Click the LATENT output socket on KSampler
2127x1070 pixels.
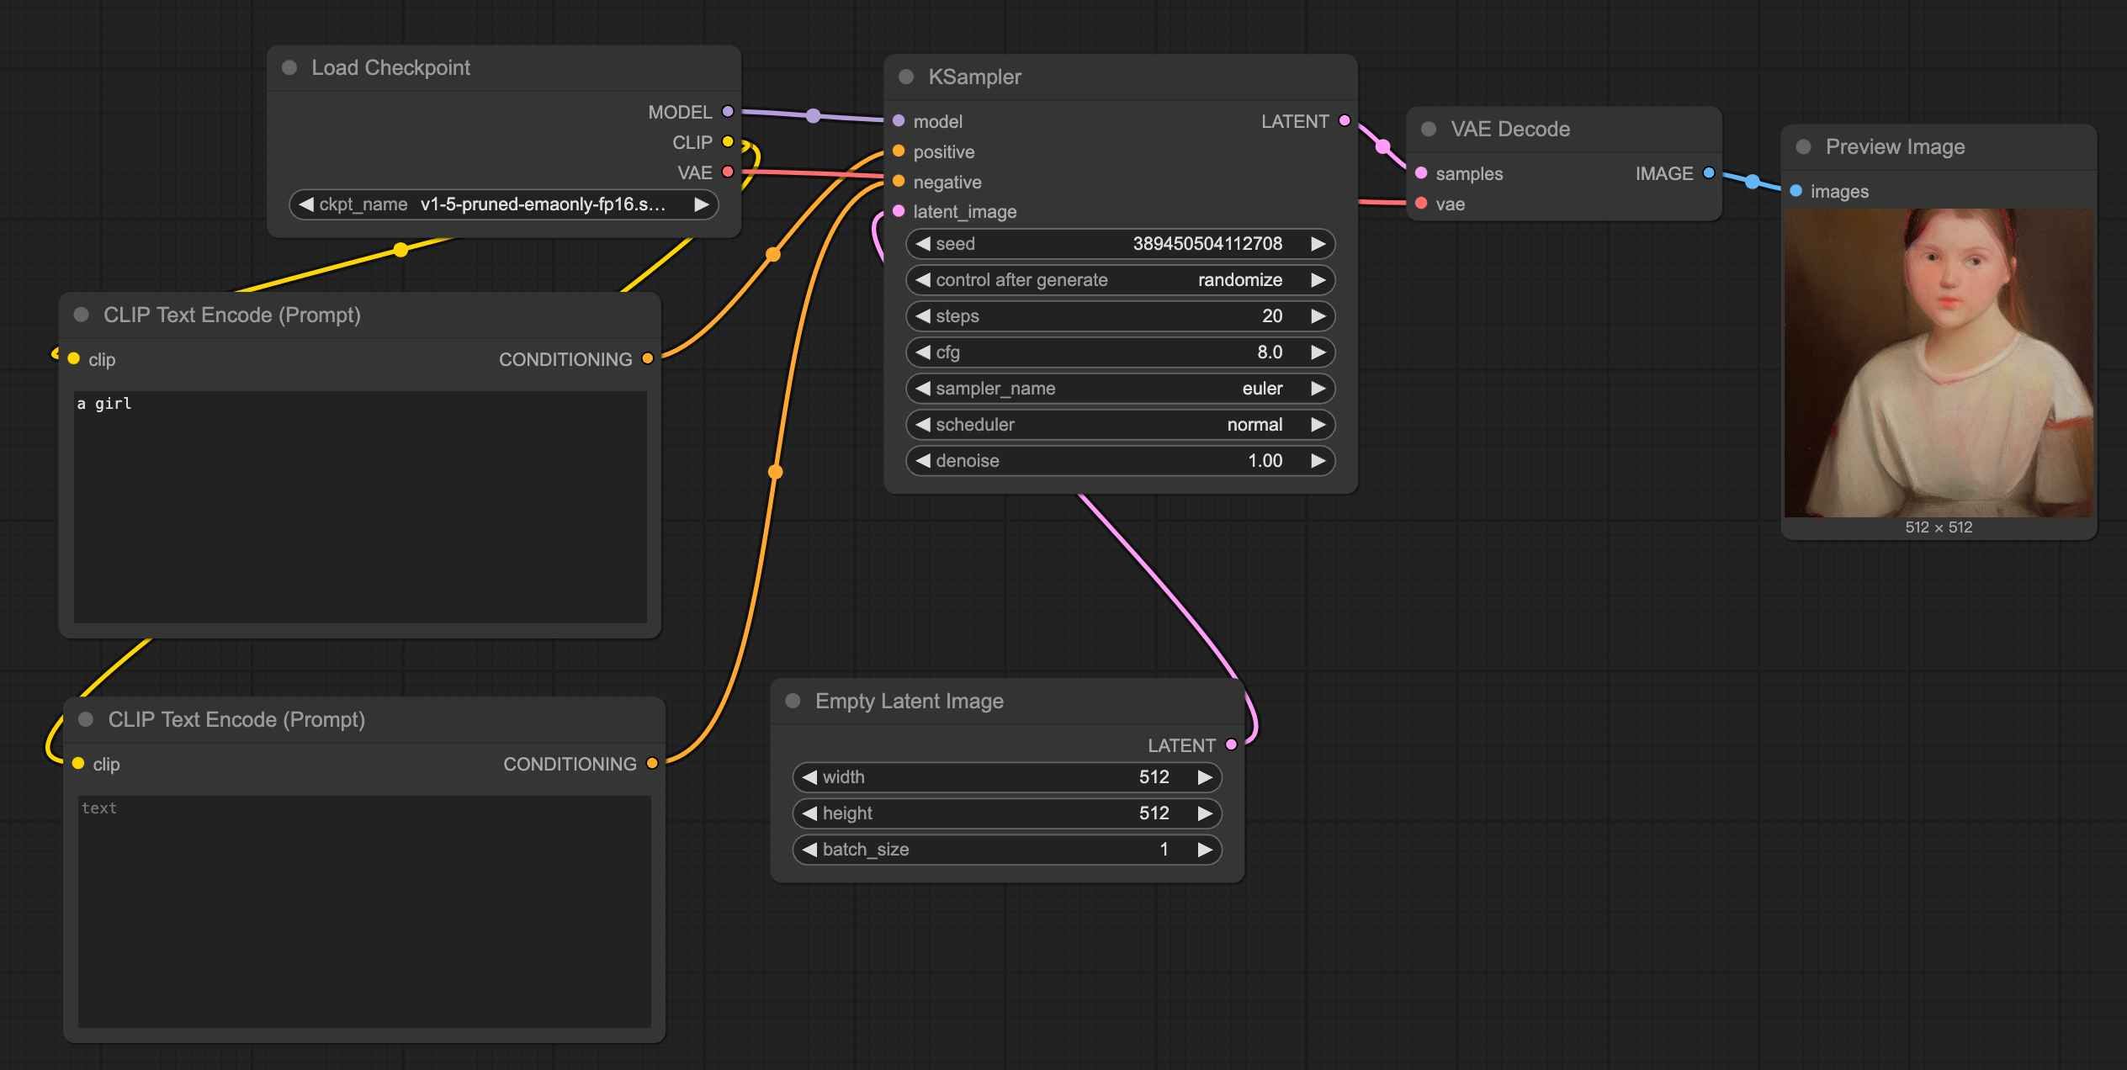coord(1345,120)
